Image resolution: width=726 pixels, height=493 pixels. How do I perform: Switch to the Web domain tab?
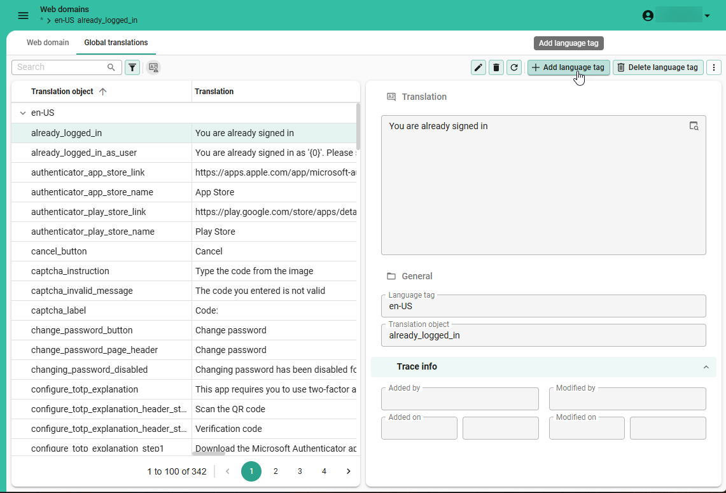(48, 43)
